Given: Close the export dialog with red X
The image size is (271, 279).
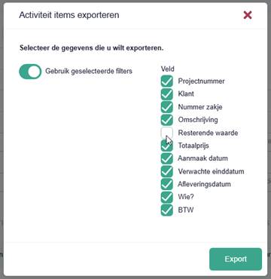Looking at the screenshot, I should tap(248, 15).
